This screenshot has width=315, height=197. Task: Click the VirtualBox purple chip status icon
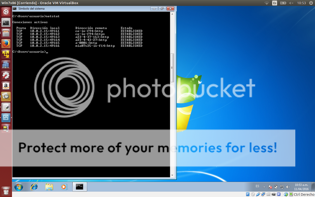click(279, 195)
